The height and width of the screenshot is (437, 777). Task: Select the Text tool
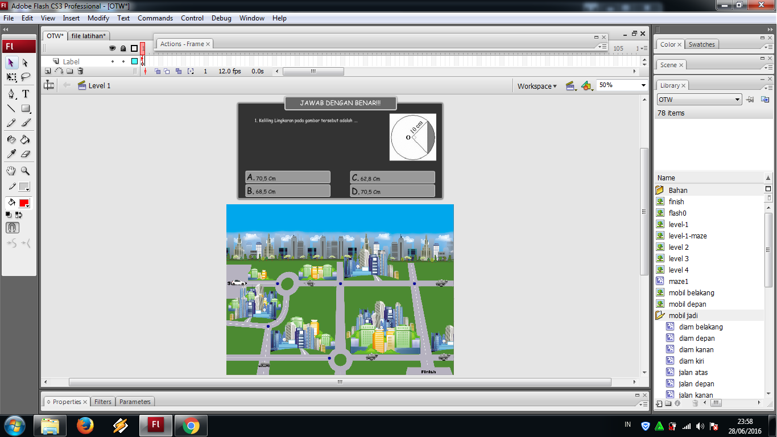26,94
